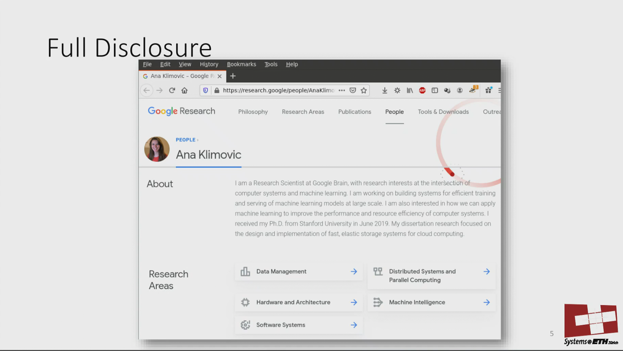The height and width of the screenshot is (351, 623).
Task: Toggle the sidebar view icon
Action: pos(435,90)
